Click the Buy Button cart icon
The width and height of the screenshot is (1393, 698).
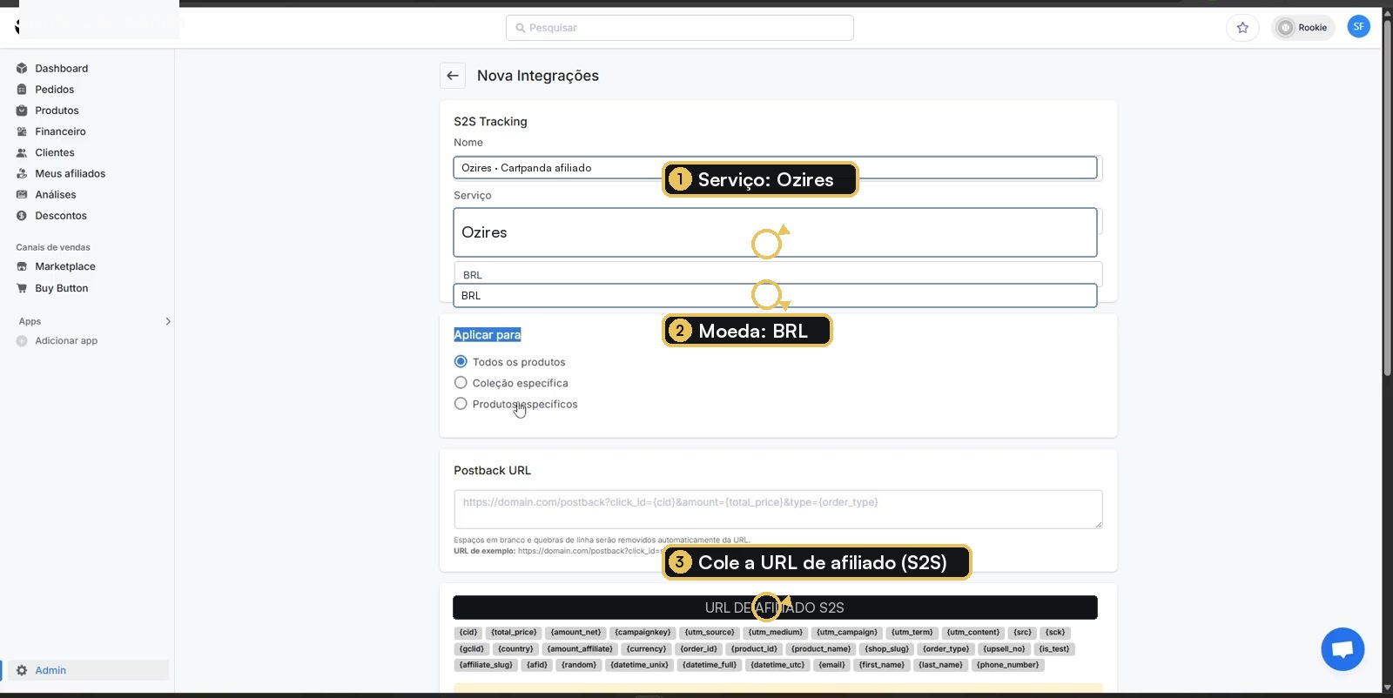pos(22,288)
